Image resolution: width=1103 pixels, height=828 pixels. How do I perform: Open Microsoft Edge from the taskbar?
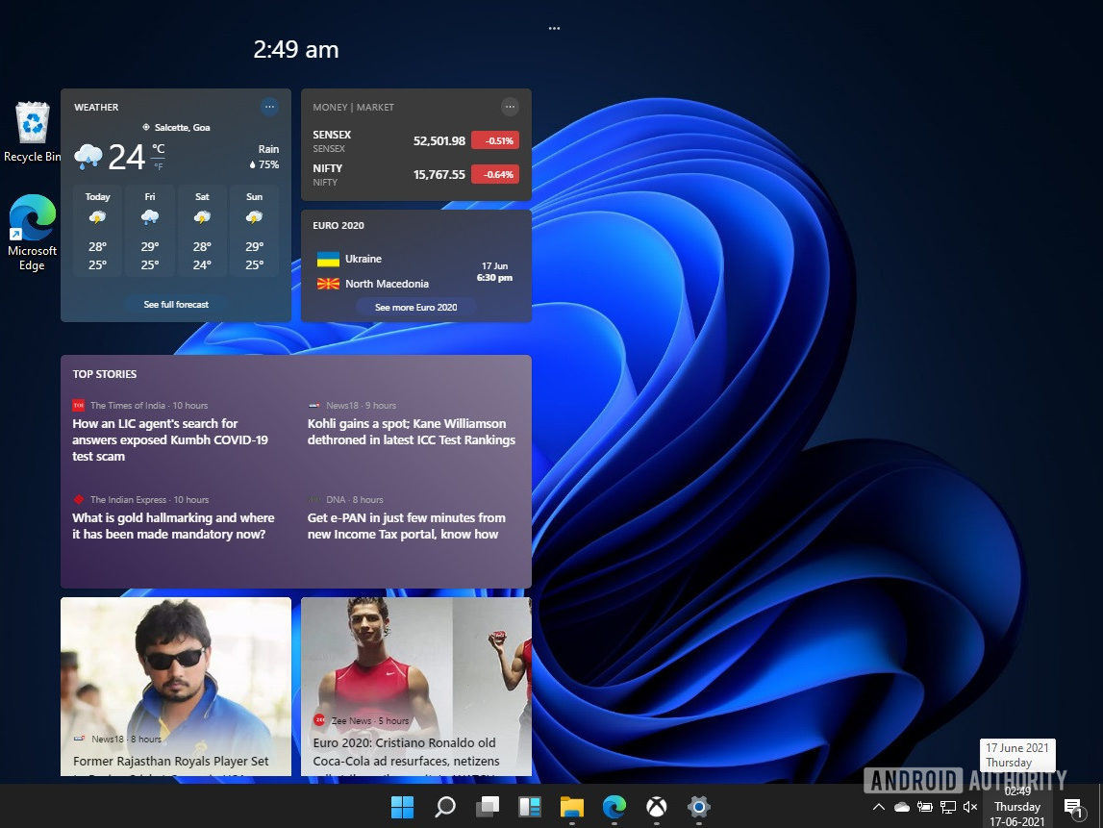point(614,807)
